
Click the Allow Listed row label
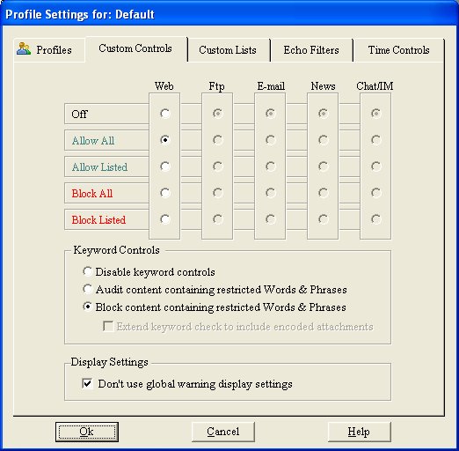(99, 167)
